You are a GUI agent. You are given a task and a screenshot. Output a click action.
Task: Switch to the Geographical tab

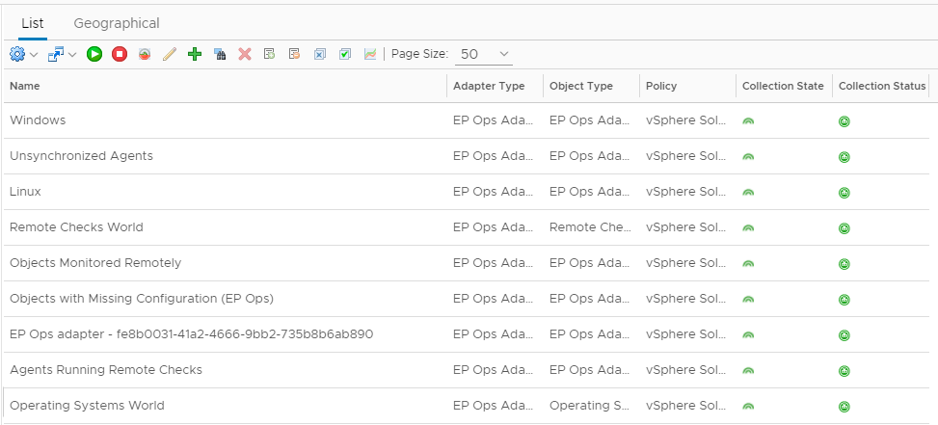pyautogui.click(x=117, y=23)
